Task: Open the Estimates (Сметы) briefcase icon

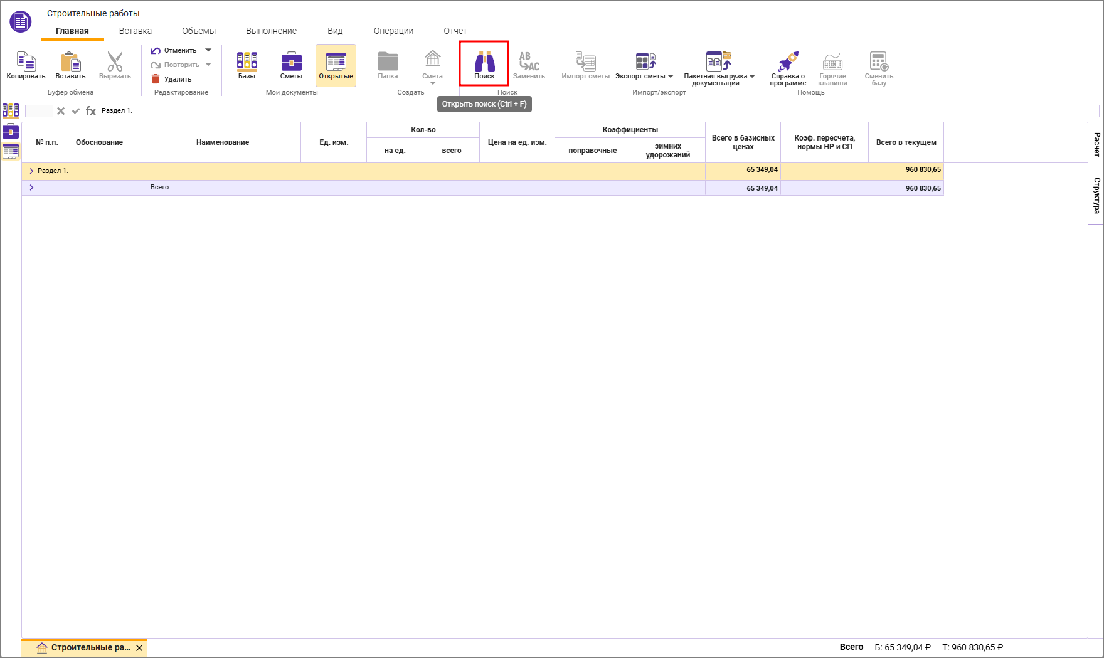Action: [291, 62]
